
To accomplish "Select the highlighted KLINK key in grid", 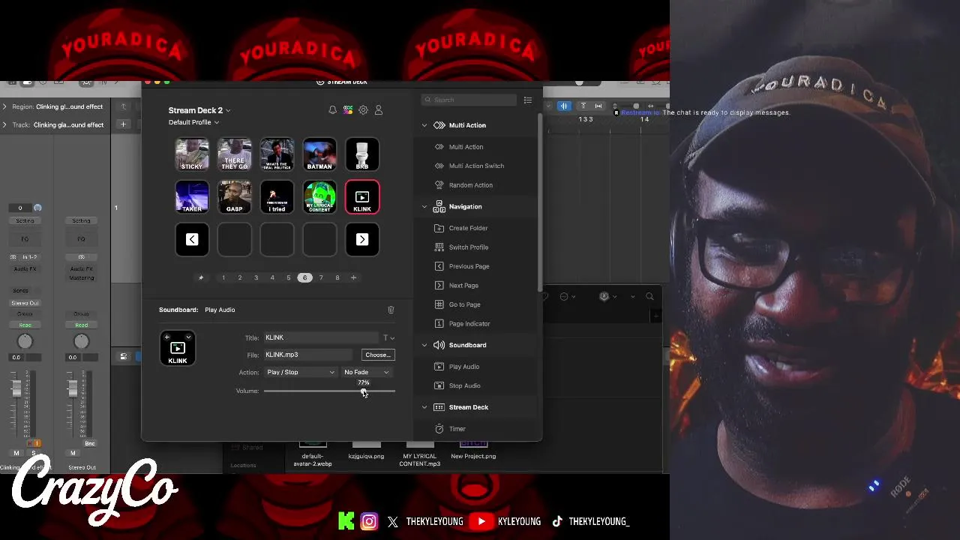I will (362, 197).
